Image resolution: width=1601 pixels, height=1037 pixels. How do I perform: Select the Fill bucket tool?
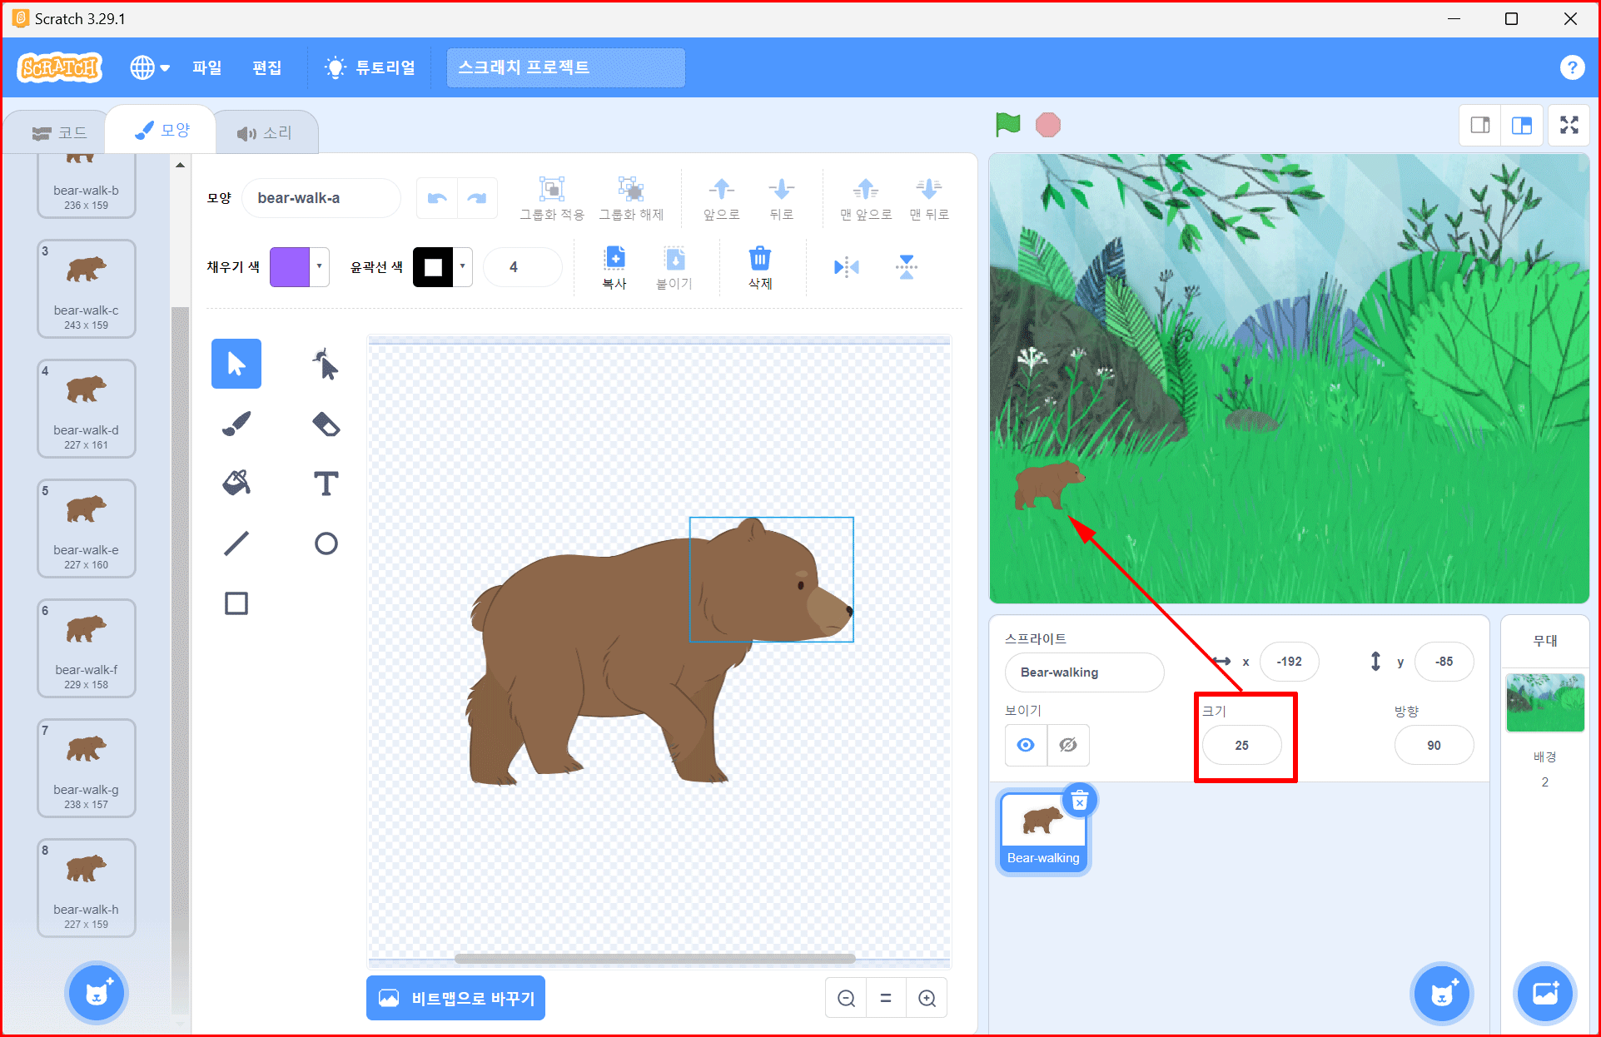pyautogui.click(x=236, y=484)
